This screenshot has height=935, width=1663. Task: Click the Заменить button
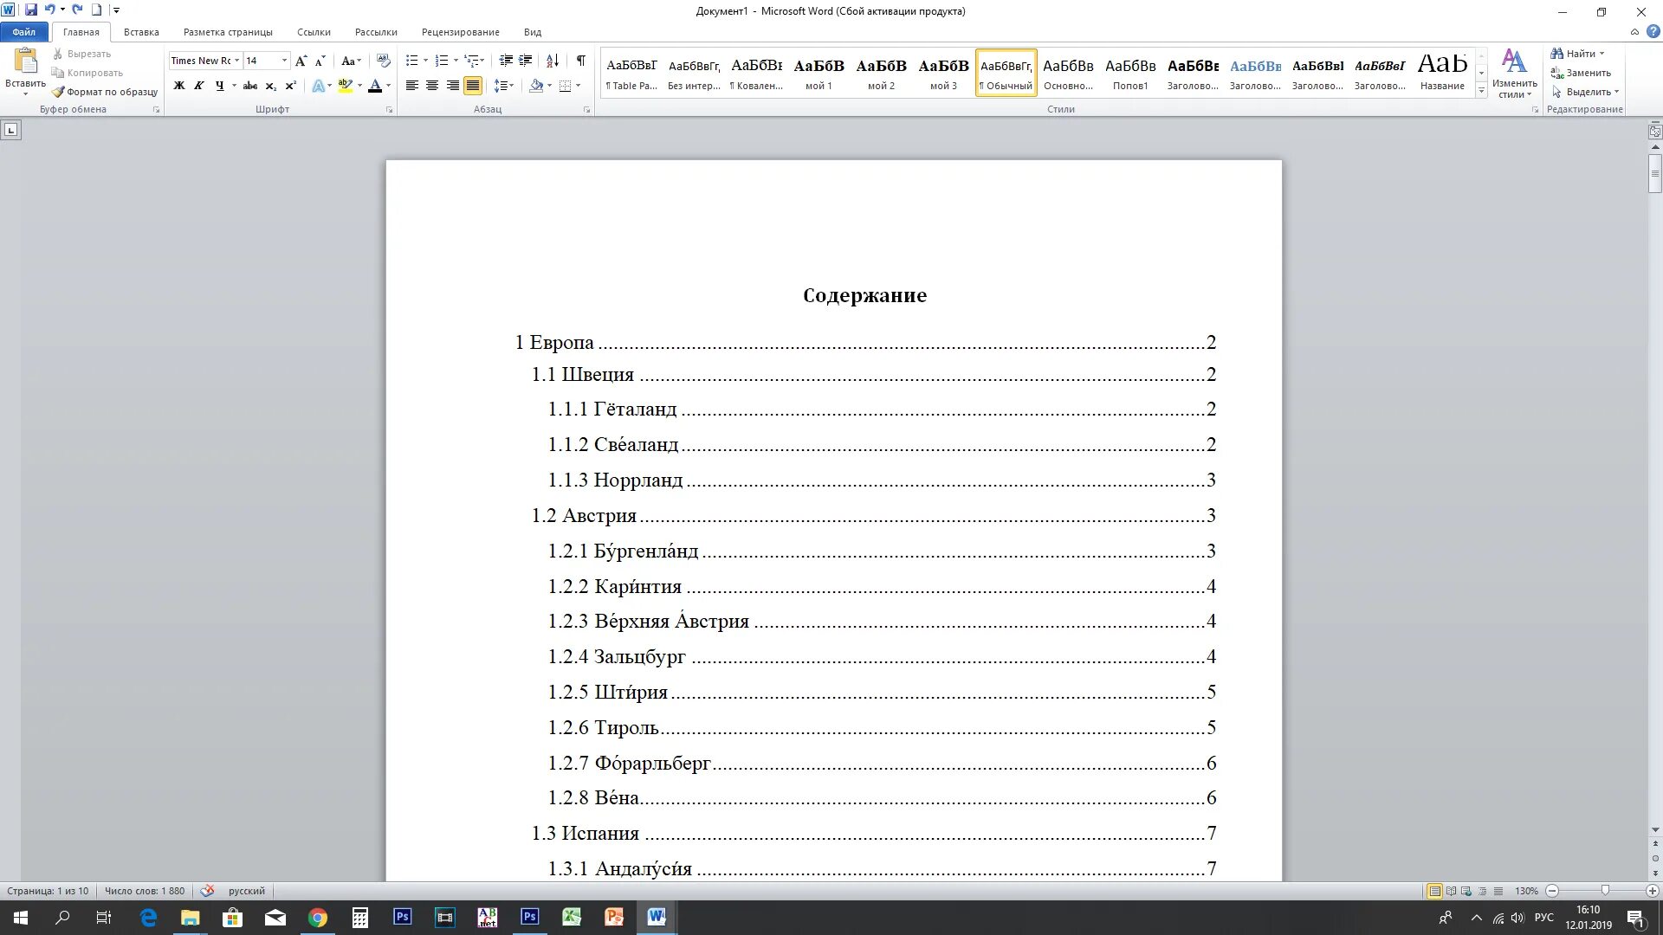(1587, 73)
